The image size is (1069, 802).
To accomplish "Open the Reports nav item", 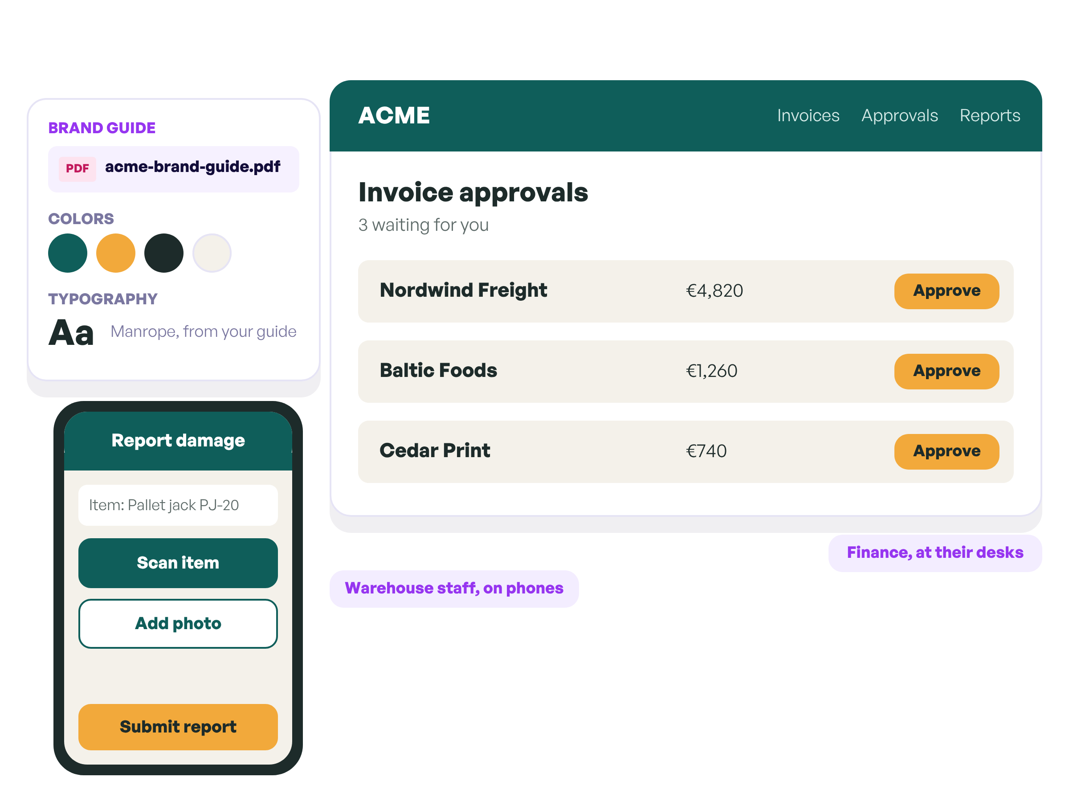I will pos(990,115).
